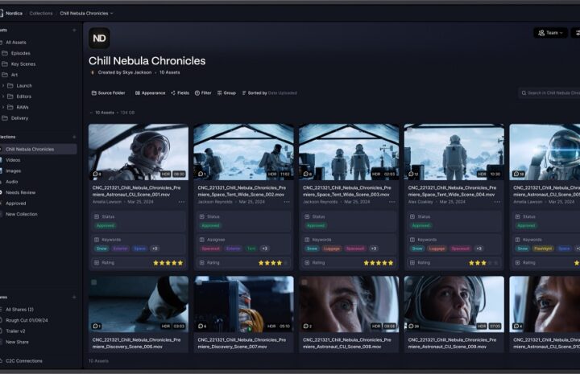Open Source Folder toolbar option
580x374 pixels.
(x=109, y=93)
